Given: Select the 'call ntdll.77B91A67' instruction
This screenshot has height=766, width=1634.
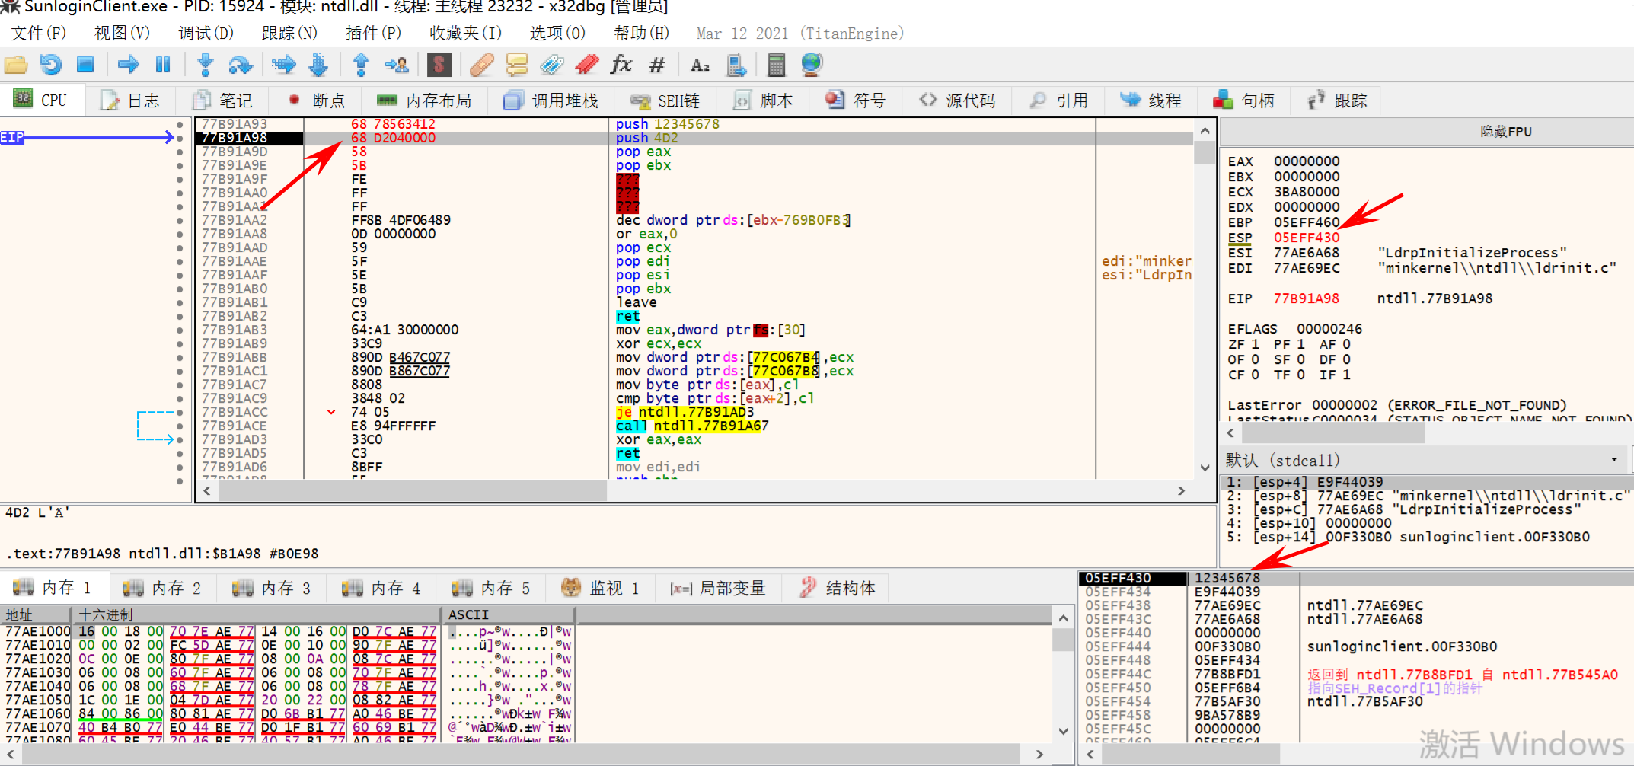Looking at the screenshot, I should pyautogui.click(x=692, y=426).
